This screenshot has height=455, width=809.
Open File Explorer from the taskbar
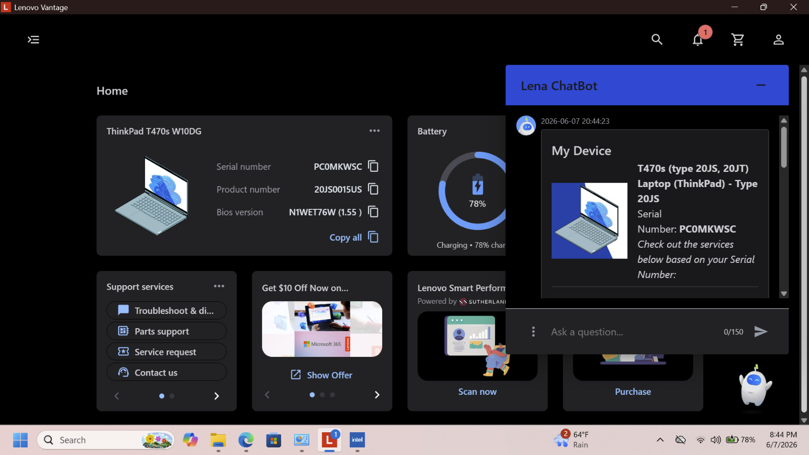(218, 440)
